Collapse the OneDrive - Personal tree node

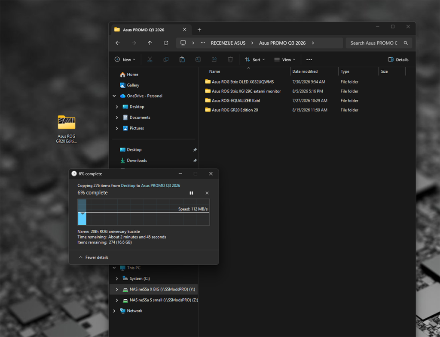click(x=114, y=96)
